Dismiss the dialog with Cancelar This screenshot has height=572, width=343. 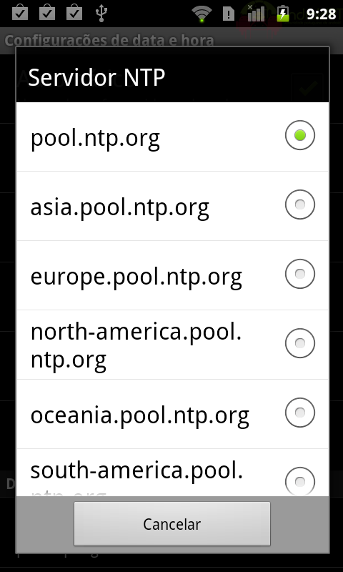click(172, 524)
